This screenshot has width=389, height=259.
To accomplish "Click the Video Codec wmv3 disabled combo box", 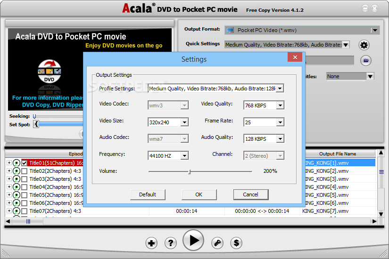I will (x=168, y=105).
